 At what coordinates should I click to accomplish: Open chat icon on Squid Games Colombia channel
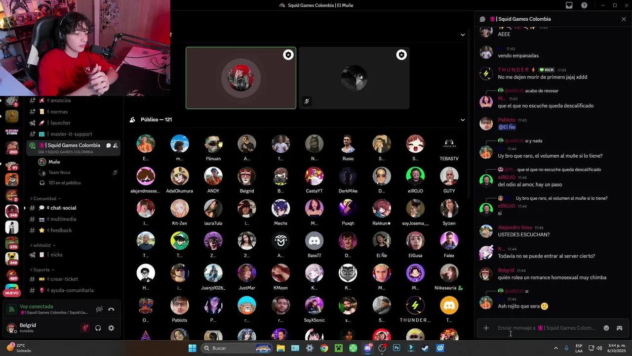pos(108,145)
